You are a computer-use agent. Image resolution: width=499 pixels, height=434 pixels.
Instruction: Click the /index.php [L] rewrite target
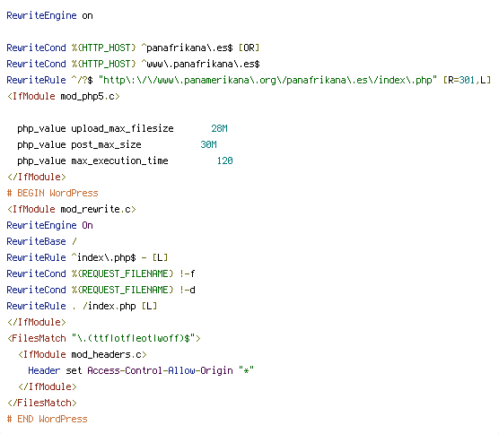tap(119, 306)
